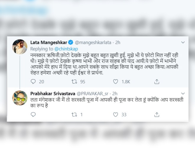Click the 2h timestamp on Lata Mangeshkar's tweet
195x158 pixels.
point(117,43)
